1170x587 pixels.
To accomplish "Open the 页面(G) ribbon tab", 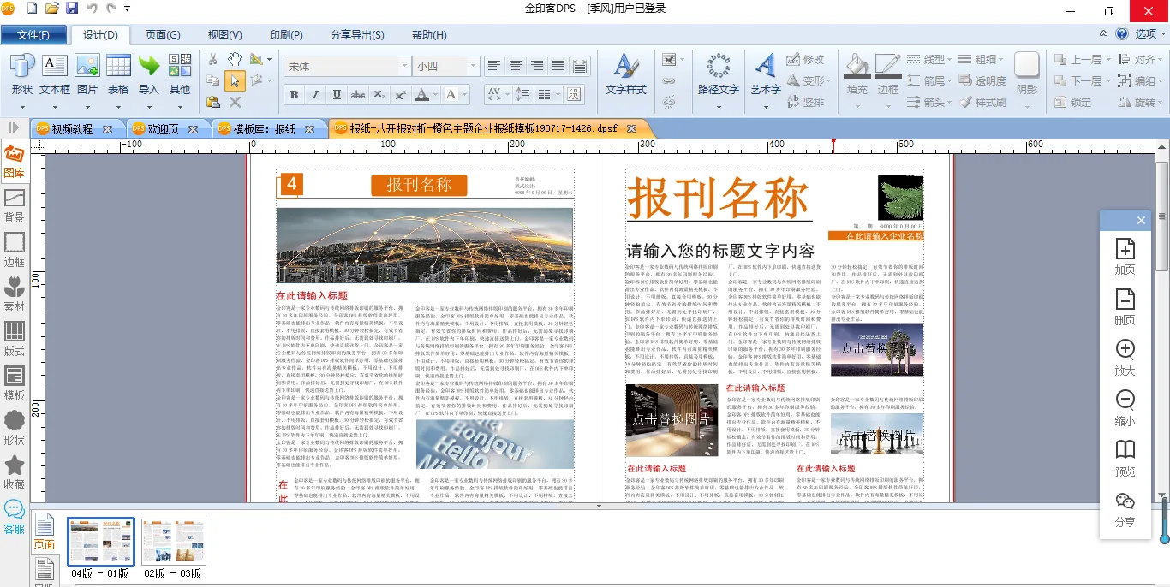I will pyautogui.click(x=163, y=35).
